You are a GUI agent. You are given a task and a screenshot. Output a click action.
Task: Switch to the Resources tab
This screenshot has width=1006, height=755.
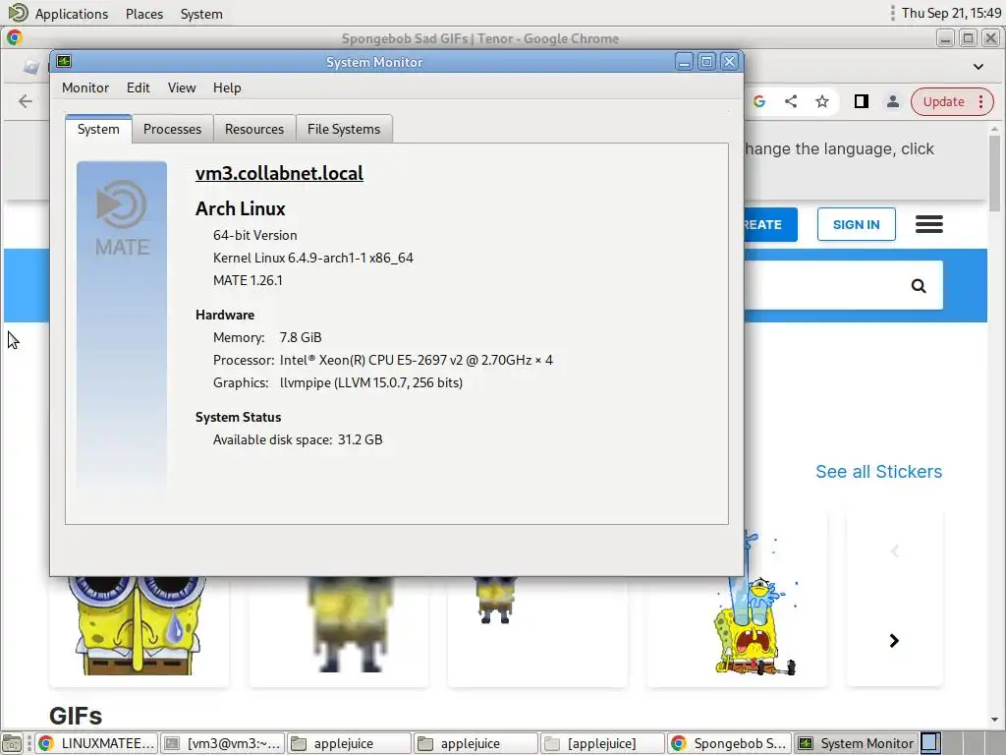tap(254, 129)
